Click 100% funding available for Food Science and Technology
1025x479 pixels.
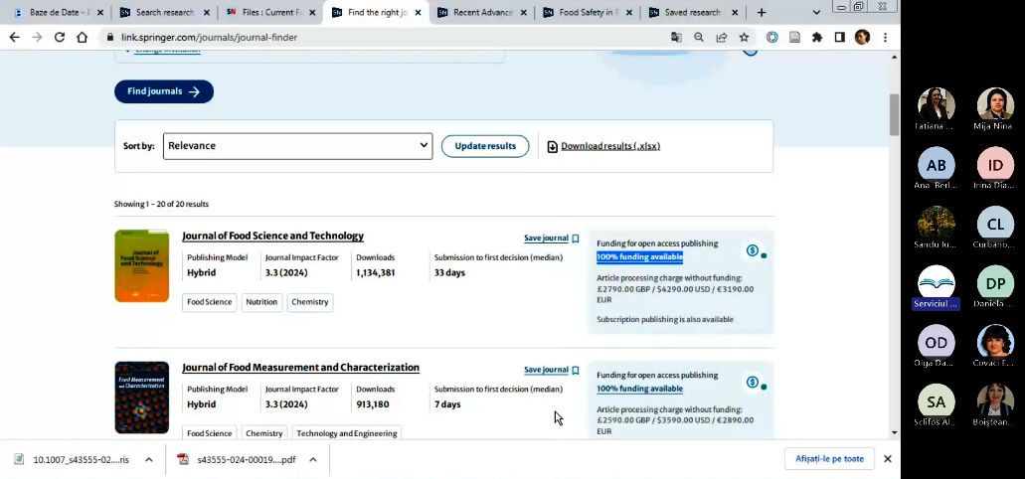pos(639,257)
